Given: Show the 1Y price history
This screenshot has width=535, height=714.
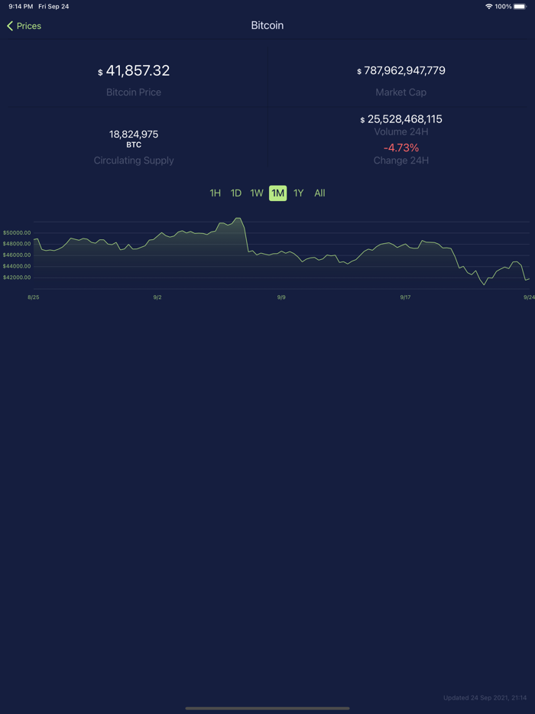Looking at the screenshot, I should point(299,193).
